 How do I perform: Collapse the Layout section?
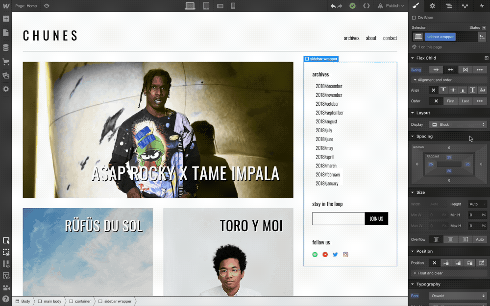pos(423,113)
